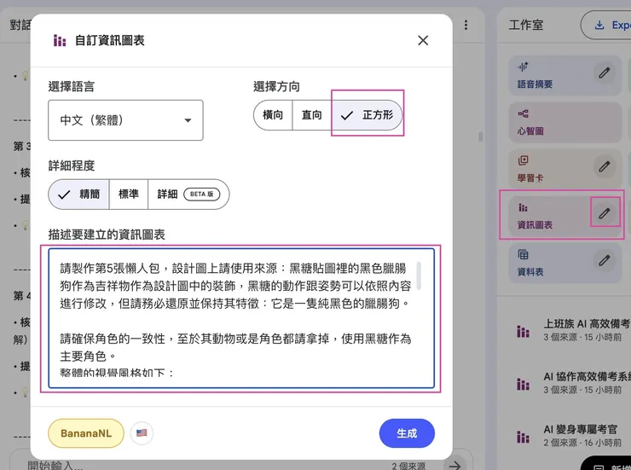Viewport: 631px width, 470px height.
Task: Click the chat panel vertical scrollbar
Action: coord(480,136)
